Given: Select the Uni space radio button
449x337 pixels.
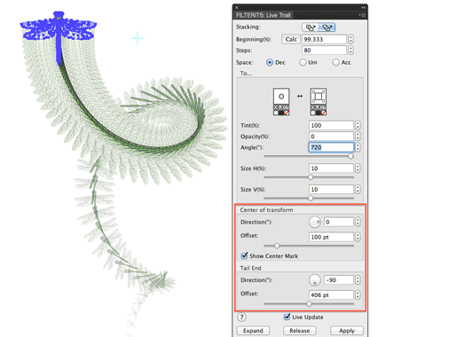Looking at the screenshot, I should pos(303,62).
